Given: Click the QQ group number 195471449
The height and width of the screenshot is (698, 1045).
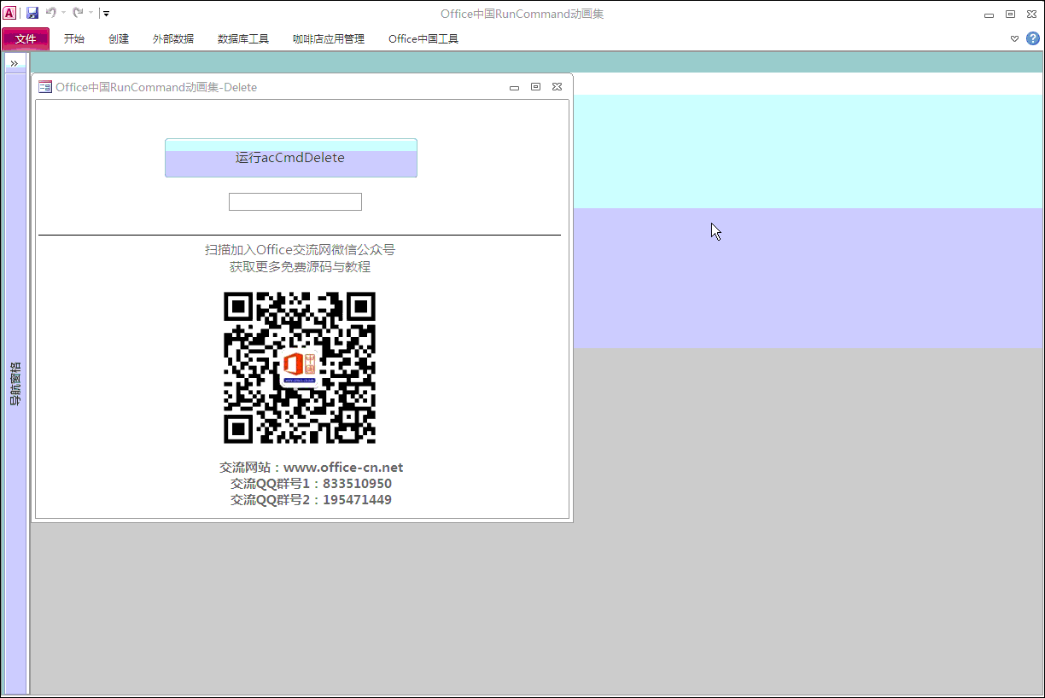Looking at the screenshot, I should point(357,500).
